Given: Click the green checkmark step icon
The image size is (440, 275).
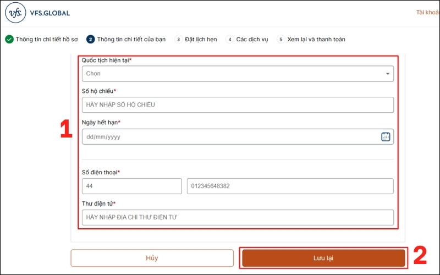Looking at the screenshot, I should click(x=9, y=40).
